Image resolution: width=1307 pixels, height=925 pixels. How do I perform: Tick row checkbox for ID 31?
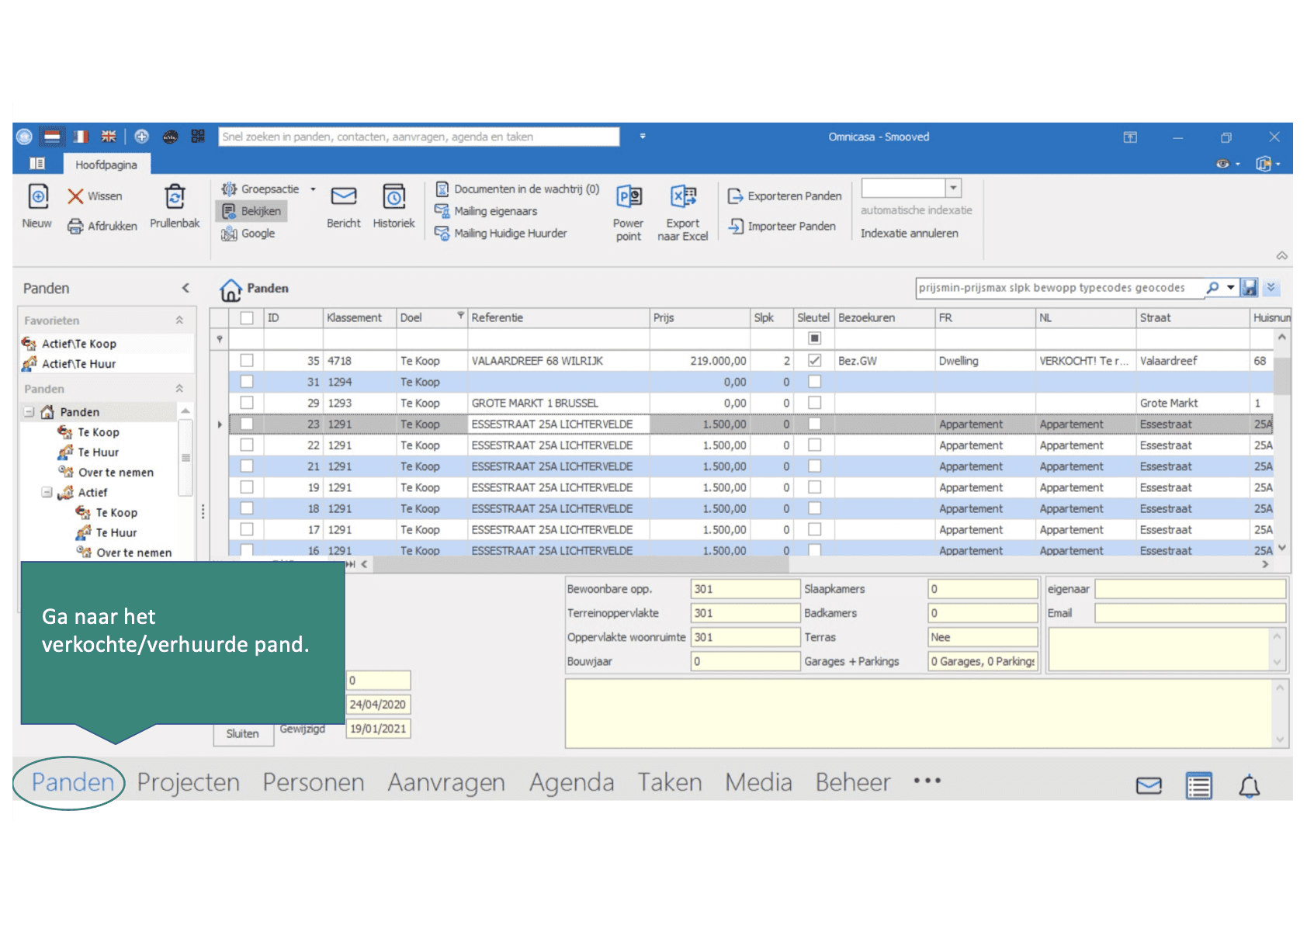[247, 382]
